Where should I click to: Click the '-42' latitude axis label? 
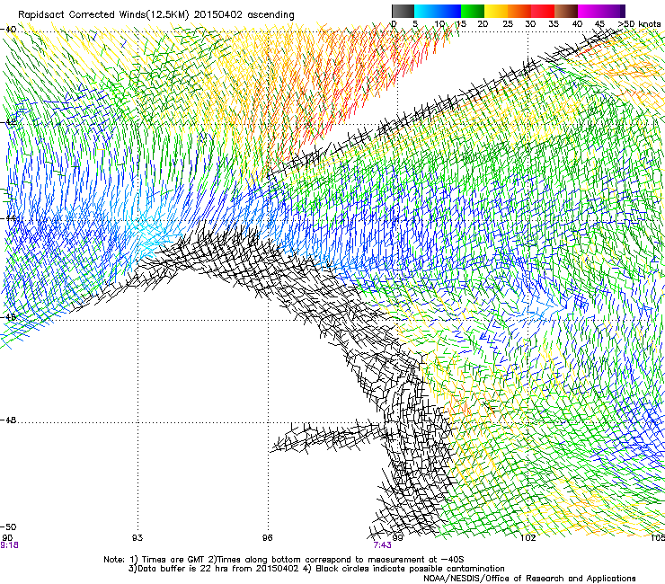pyautogui.click(x=8, y=122)
